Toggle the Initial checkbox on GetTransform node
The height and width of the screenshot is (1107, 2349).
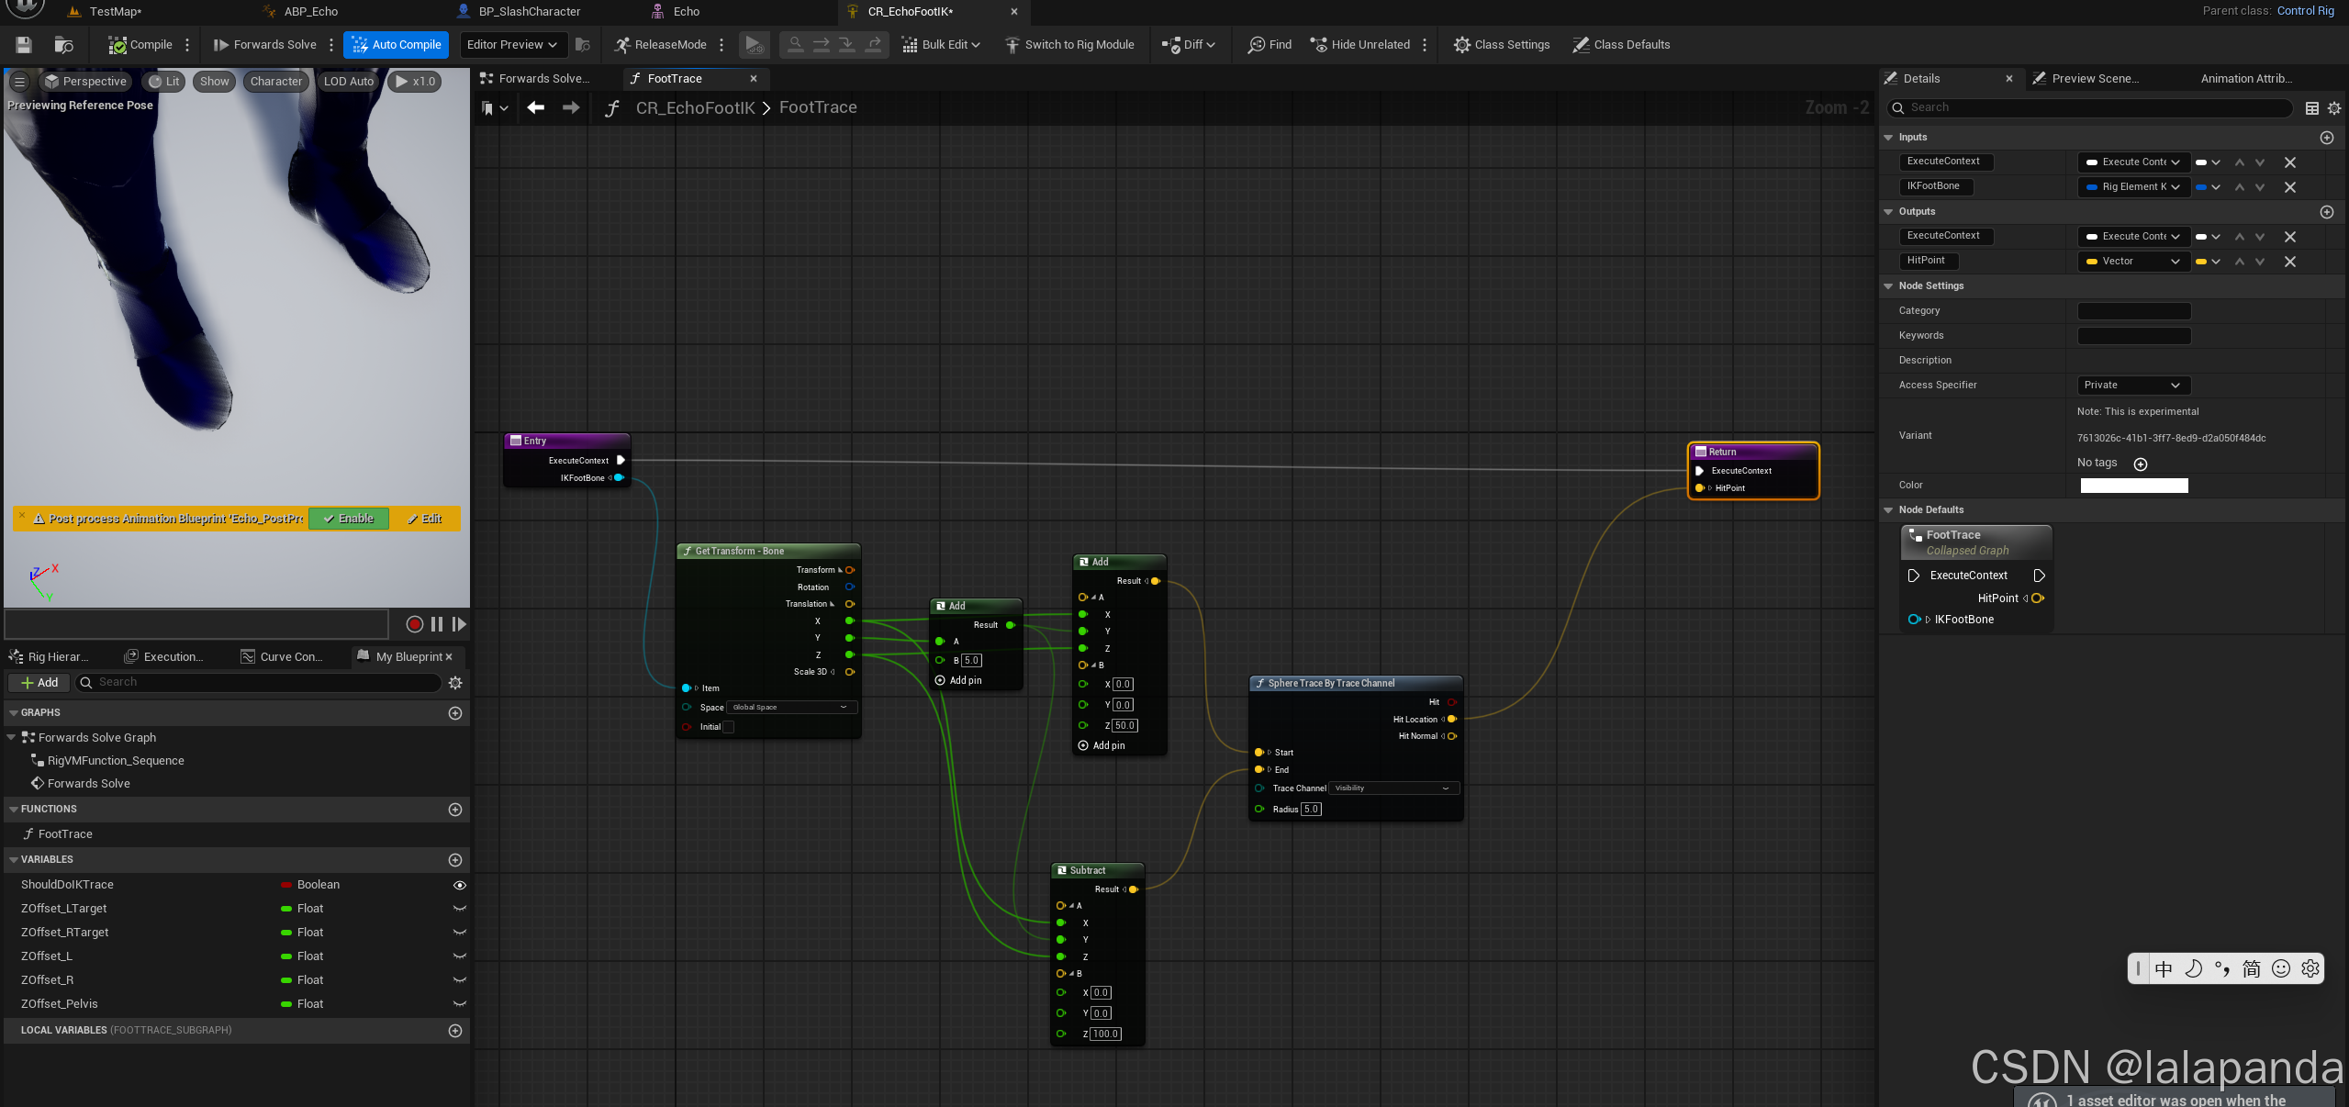(x=728, y=727)
